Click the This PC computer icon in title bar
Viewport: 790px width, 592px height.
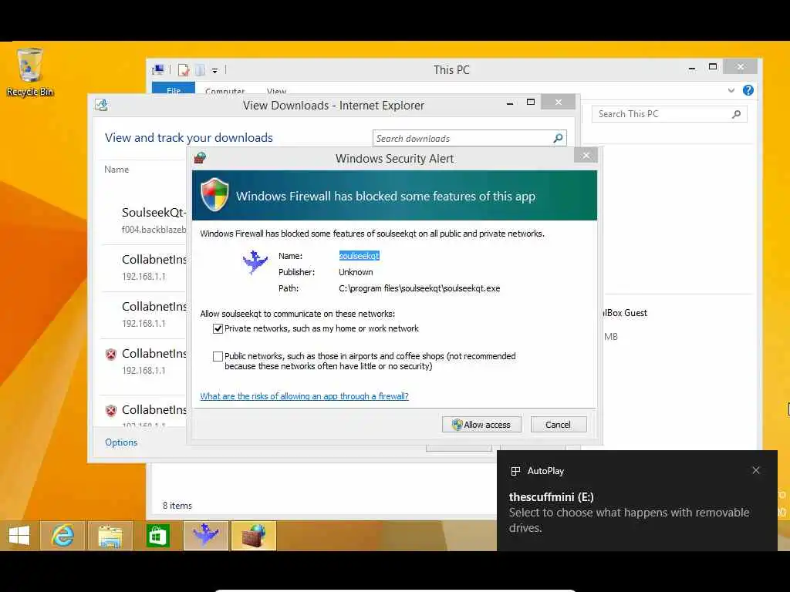click(158, 70)
